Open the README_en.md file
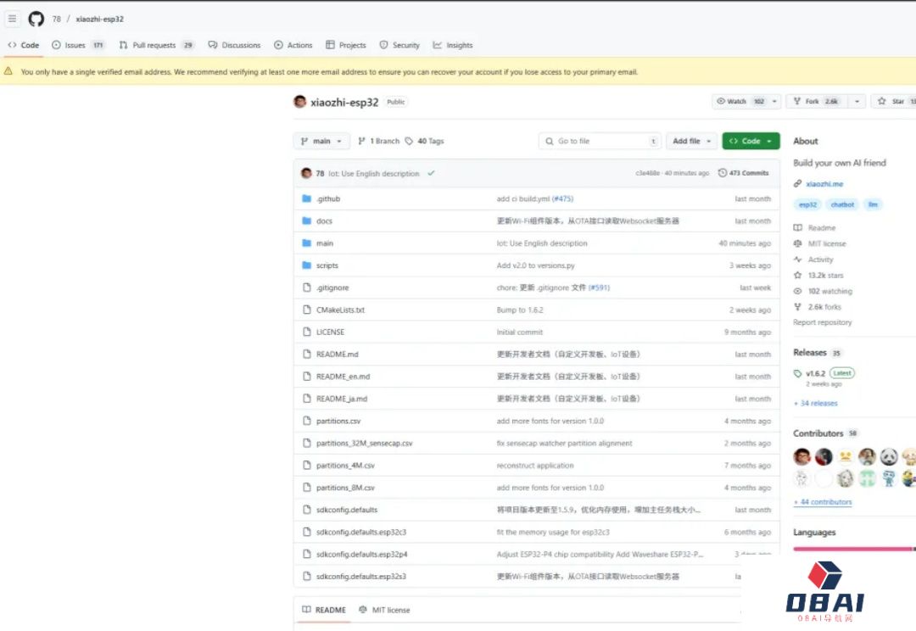The image size is (916, 631). point(343,377)
